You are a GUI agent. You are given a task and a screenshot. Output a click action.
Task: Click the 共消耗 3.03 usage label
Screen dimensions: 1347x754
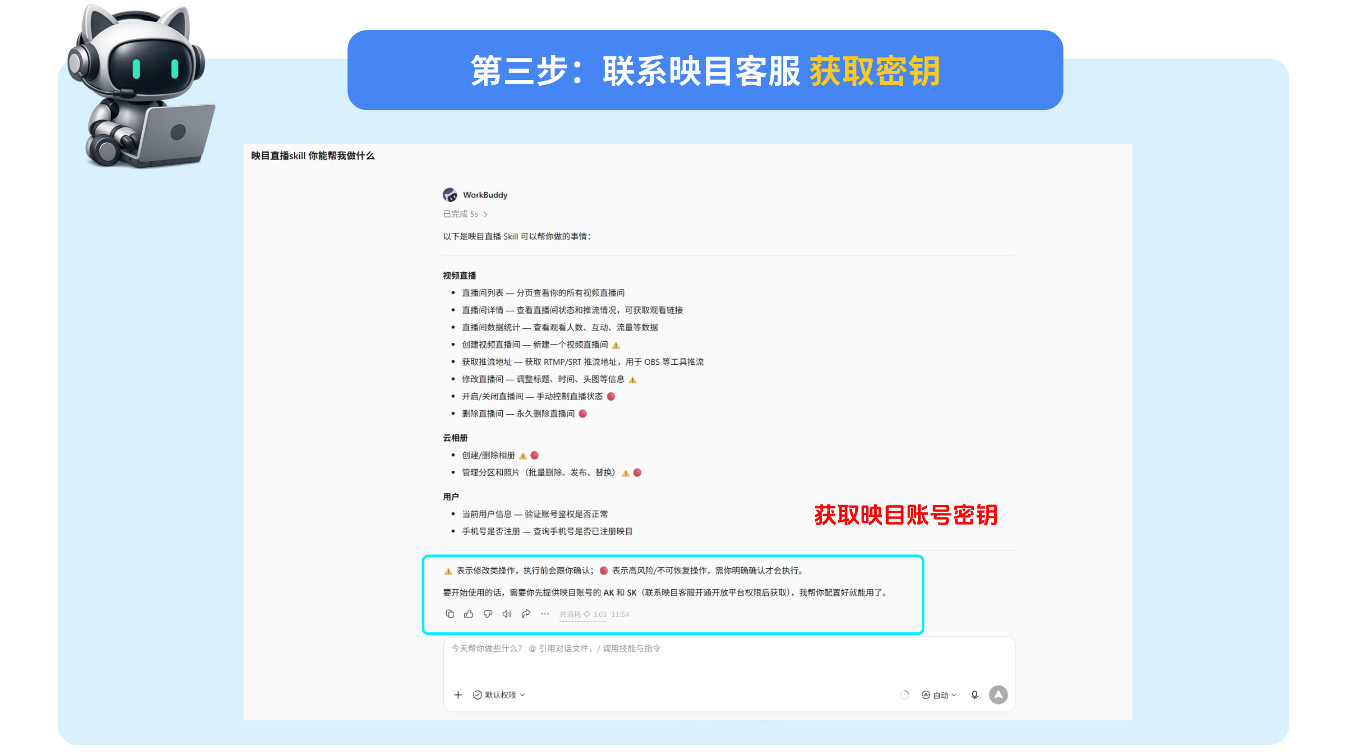[582, 614]
